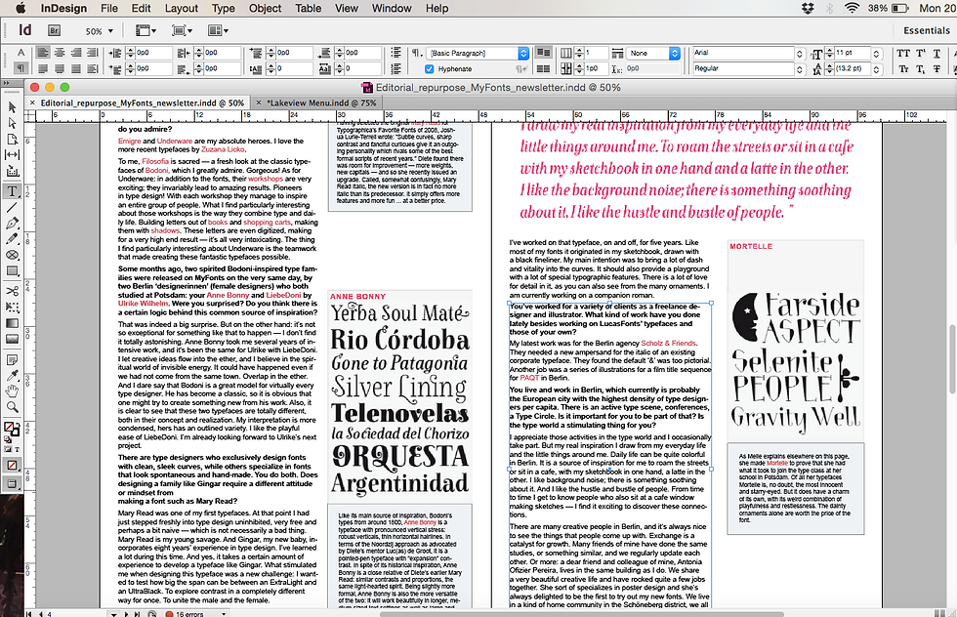This screenshot has width=957, height=617.
Task: Select the Ellipse Frame tool
Action: point(12,255)
